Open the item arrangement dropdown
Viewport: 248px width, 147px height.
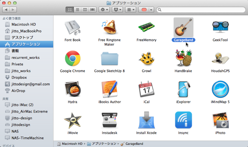click(131, 10)
